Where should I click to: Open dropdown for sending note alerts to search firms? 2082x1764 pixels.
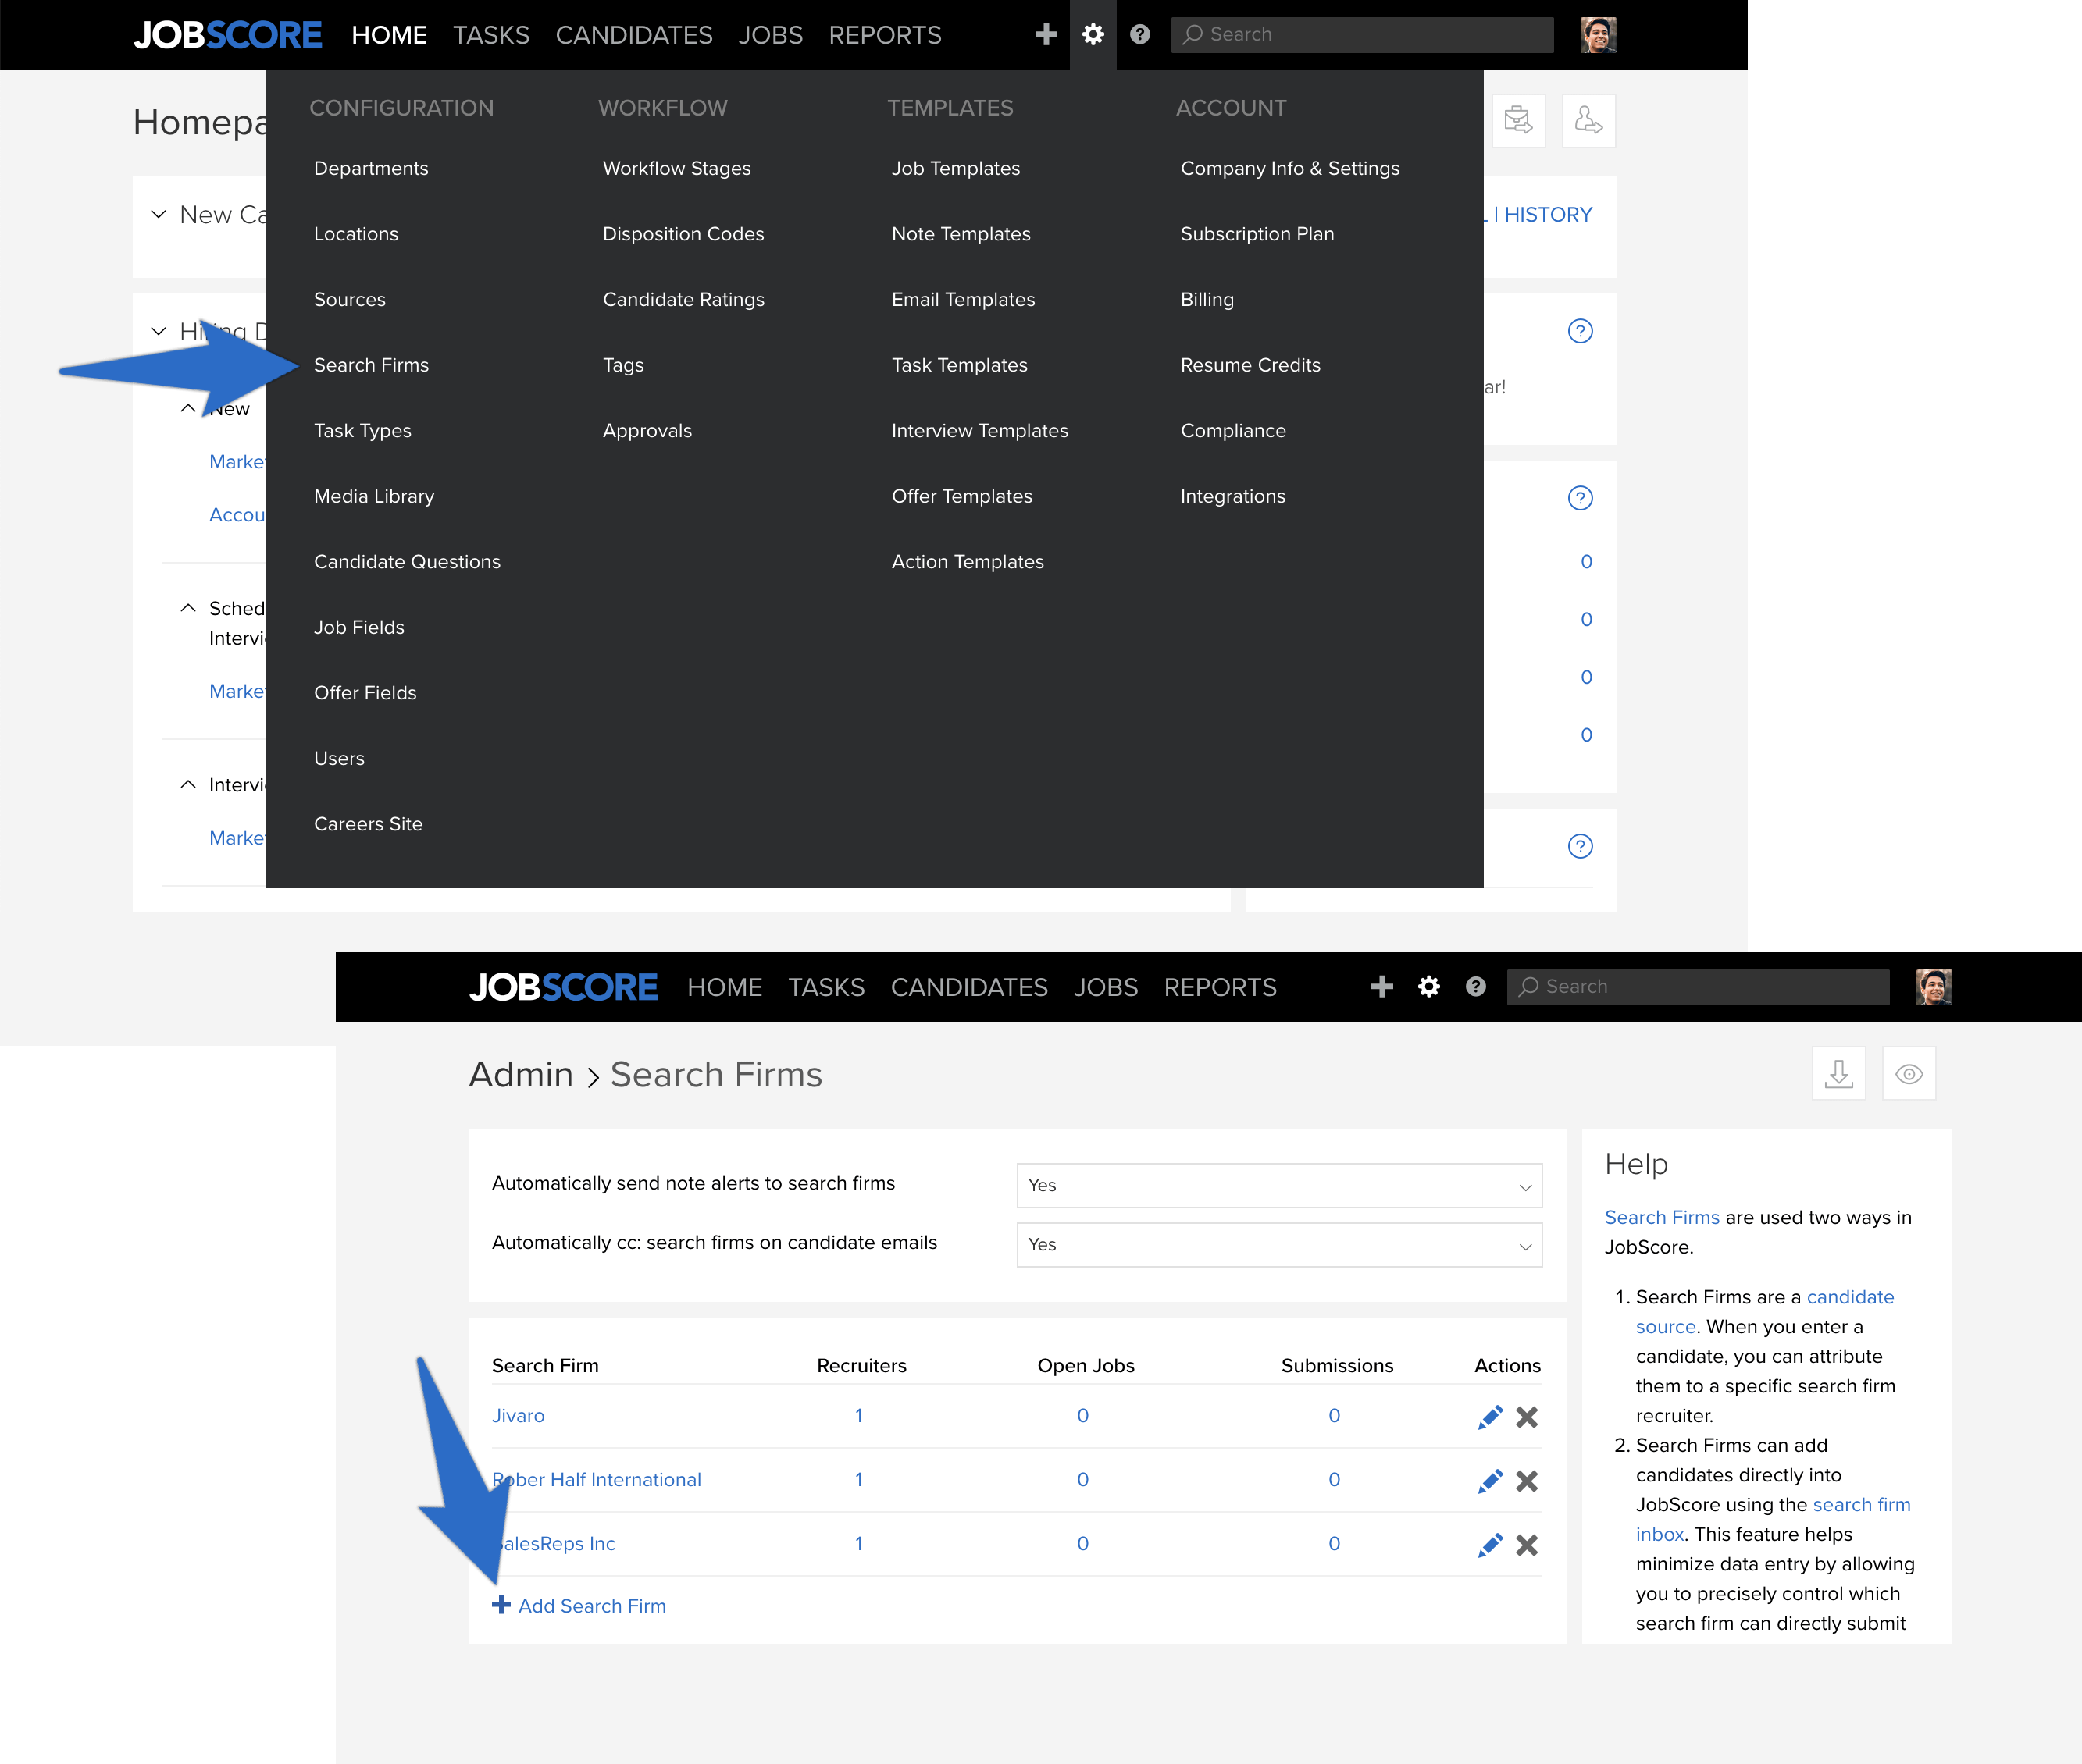coord(1278,1185)
